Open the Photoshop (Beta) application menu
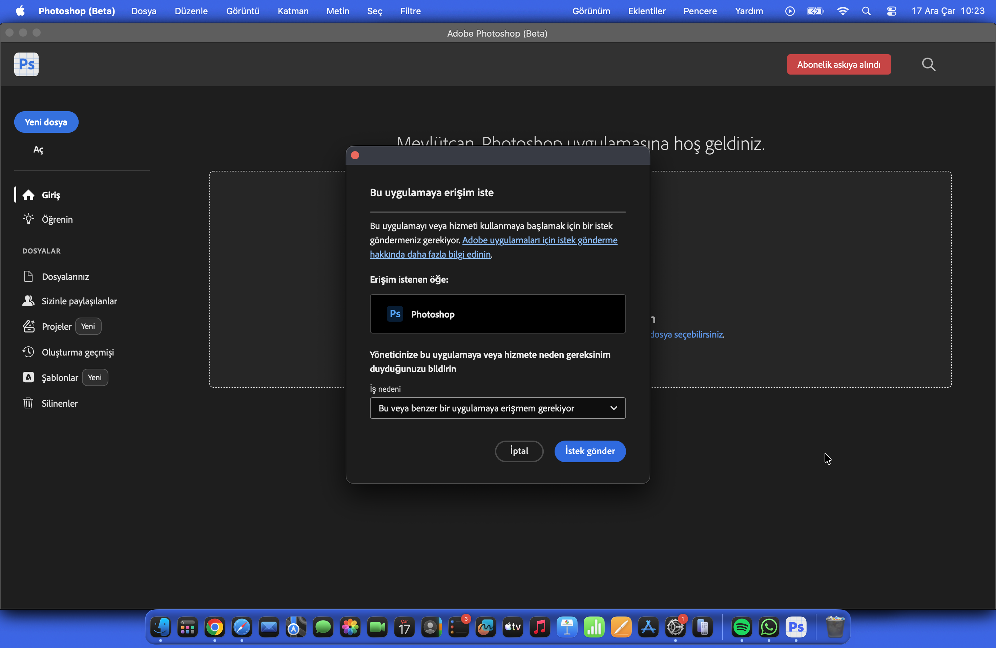 coord(77,11)
